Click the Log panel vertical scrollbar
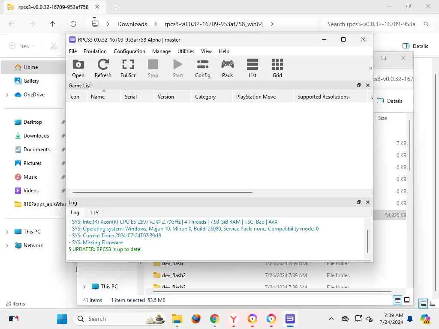 tap(367, 241)
